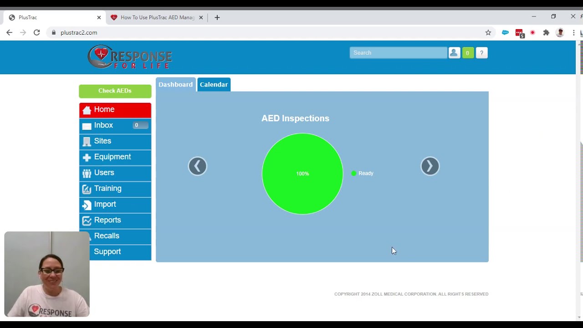This screenshot has width=583, height=328.
Task: Open the Training section
Action: [115, 189]
